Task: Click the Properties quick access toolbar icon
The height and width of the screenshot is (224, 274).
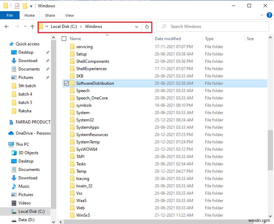Action: click(x=17, y=6)
